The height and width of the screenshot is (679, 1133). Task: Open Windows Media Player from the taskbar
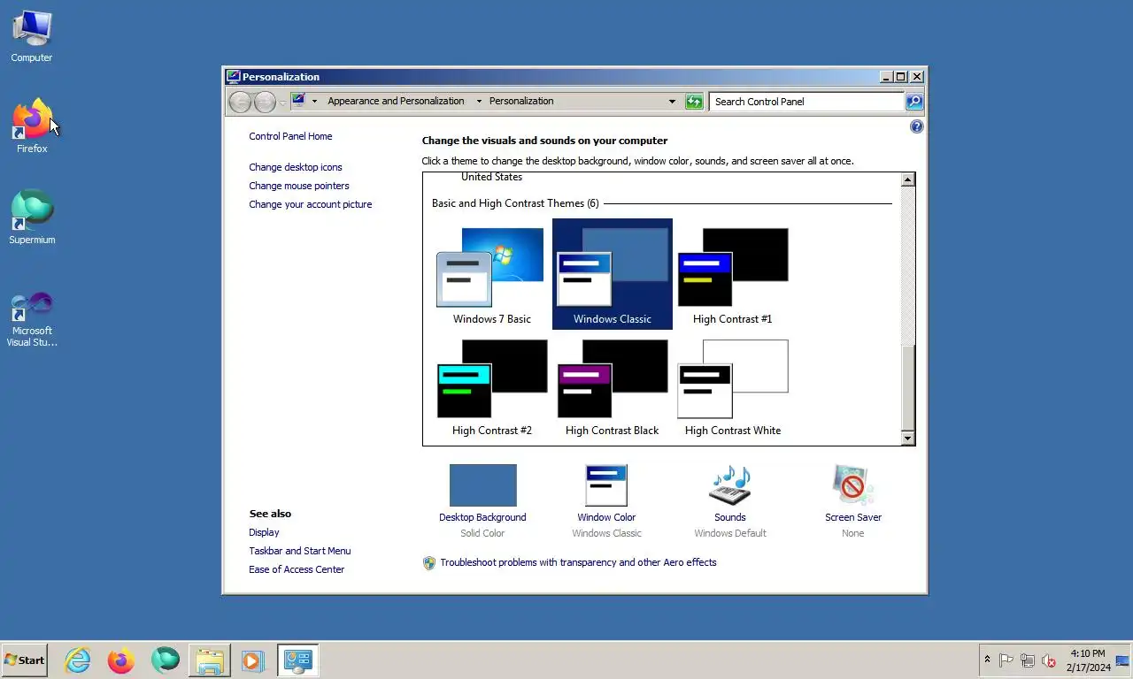[x=251, y=660]
